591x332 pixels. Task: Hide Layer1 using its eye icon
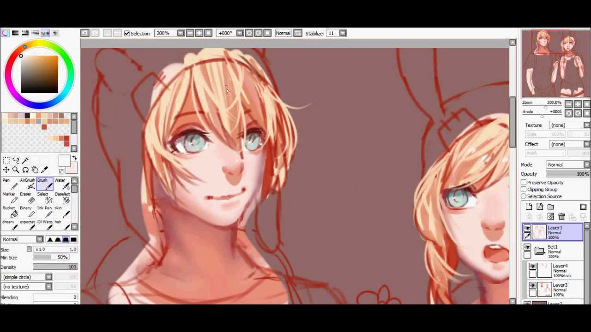pyautogui.click(x=527, y=228)
